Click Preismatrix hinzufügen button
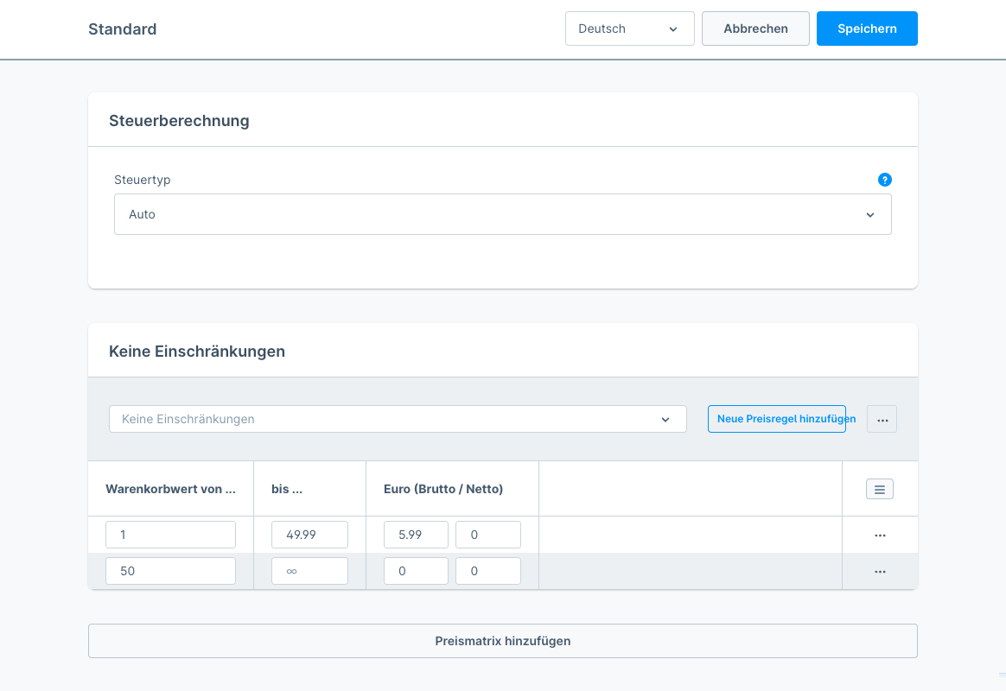The image size is (1006, 691). coord(502,641)
